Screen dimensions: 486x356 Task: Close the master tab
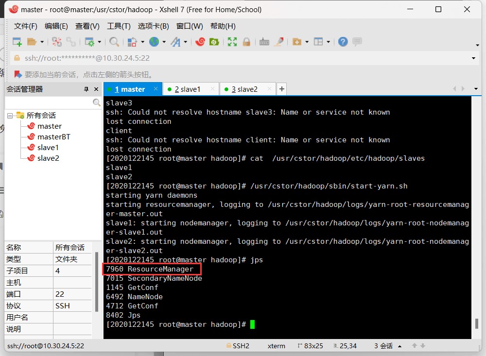156,89
